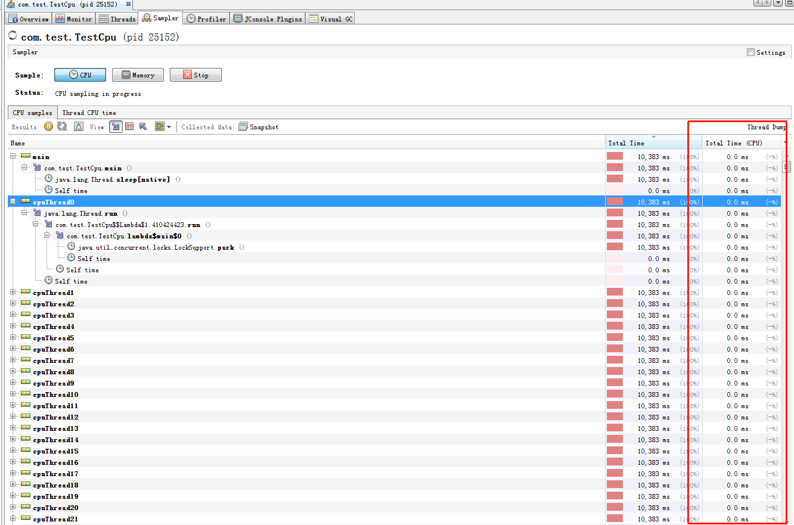This screenshot has height=525, width=794.
Task: Click the Stop sampling button
Action: coord(196,75)
